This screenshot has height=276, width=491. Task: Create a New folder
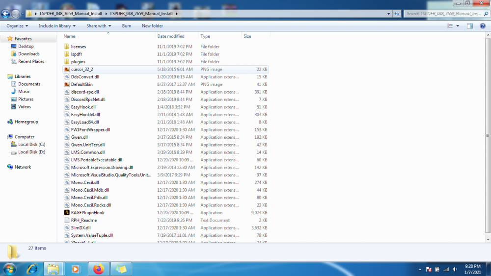pyautogui.click(x=152, y=26)
